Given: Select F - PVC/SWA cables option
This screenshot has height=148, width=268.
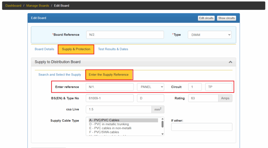Looking at the screenshot, I should tap(104, 132).
